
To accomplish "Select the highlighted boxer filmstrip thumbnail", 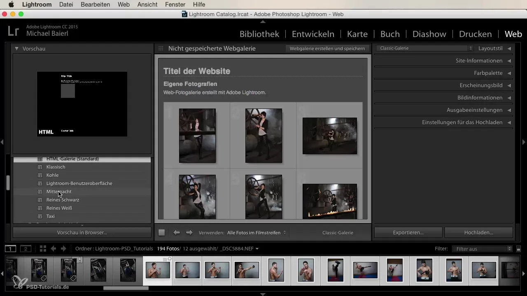I will click(x=158, y=271).
